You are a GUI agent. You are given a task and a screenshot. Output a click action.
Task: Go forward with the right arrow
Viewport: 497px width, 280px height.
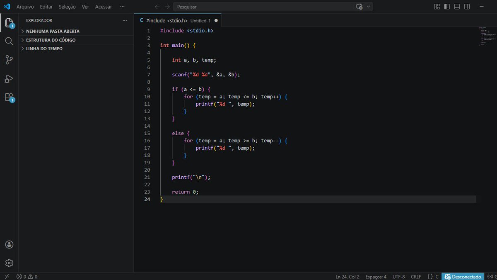(x=167, y=7)
